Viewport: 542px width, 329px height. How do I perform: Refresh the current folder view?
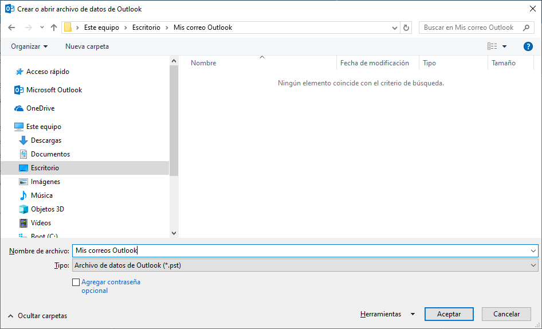coord(406,28)
